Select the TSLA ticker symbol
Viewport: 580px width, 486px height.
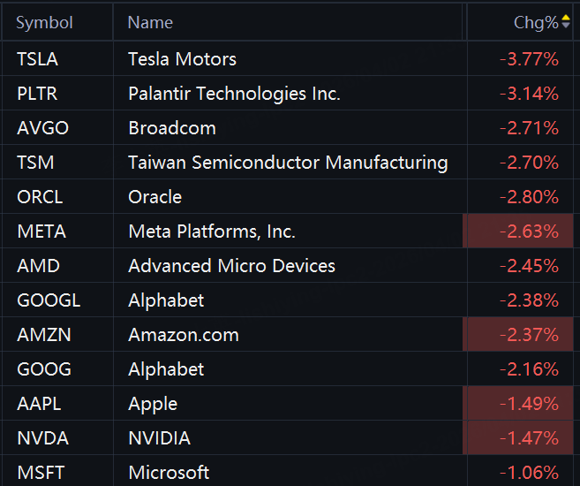(40, 60)
